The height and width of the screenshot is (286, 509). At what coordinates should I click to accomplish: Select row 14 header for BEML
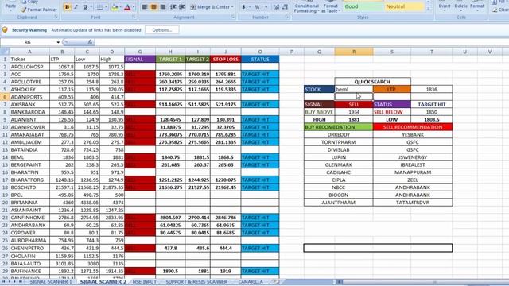click(5, 157)
